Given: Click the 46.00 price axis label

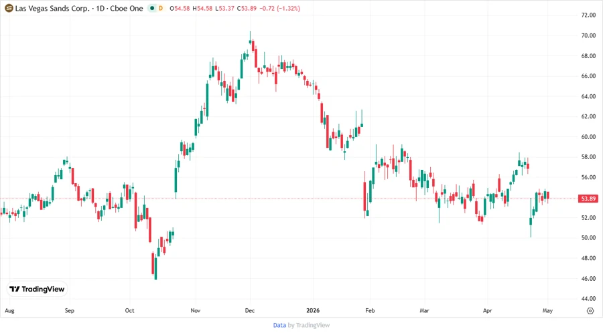Looking at the screenshot, I should 588,279.
